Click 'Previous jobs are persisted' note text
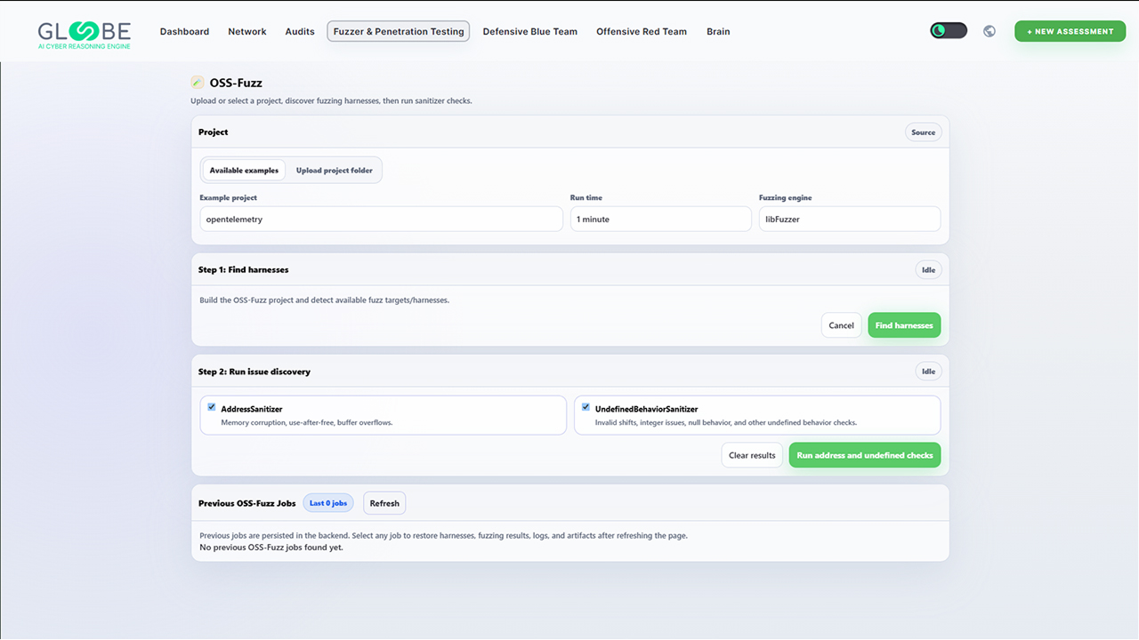 tap(444, 536)
